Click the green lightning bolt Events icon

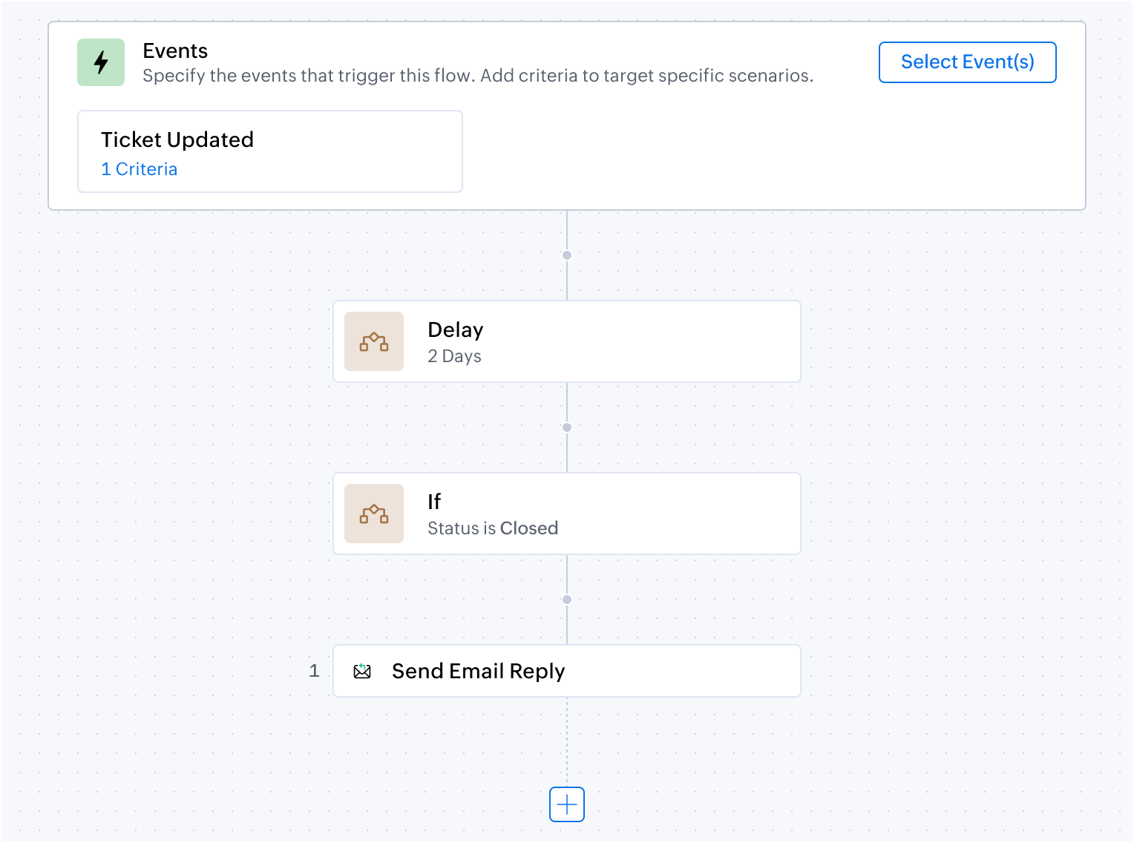point(101,62)
